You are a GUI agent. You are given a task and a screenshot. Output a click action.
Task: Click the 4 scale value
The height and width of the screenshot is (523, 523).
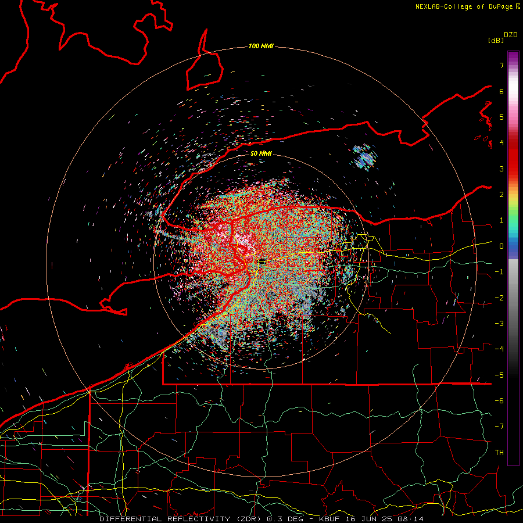[x=501, y=143]
